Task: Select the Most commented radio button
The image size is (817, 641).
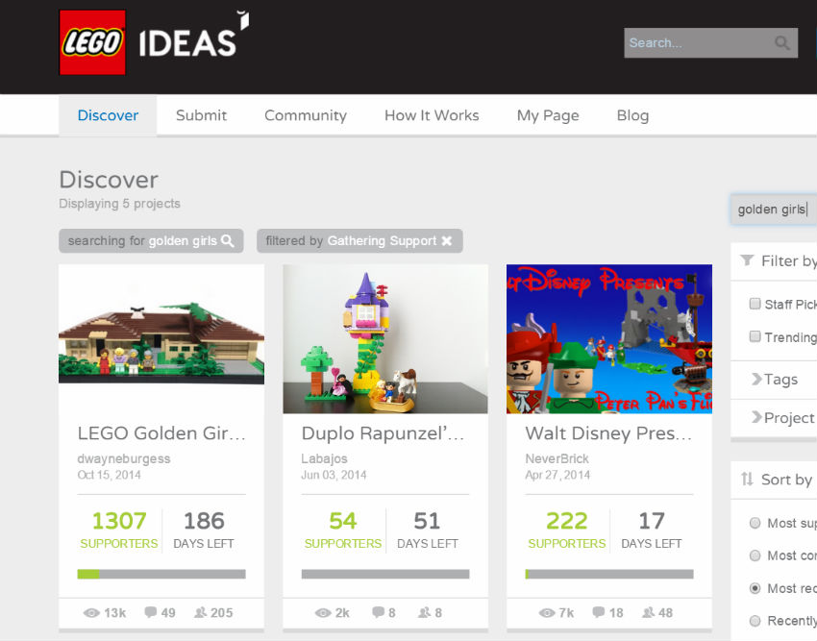Action: click(755, 555)
